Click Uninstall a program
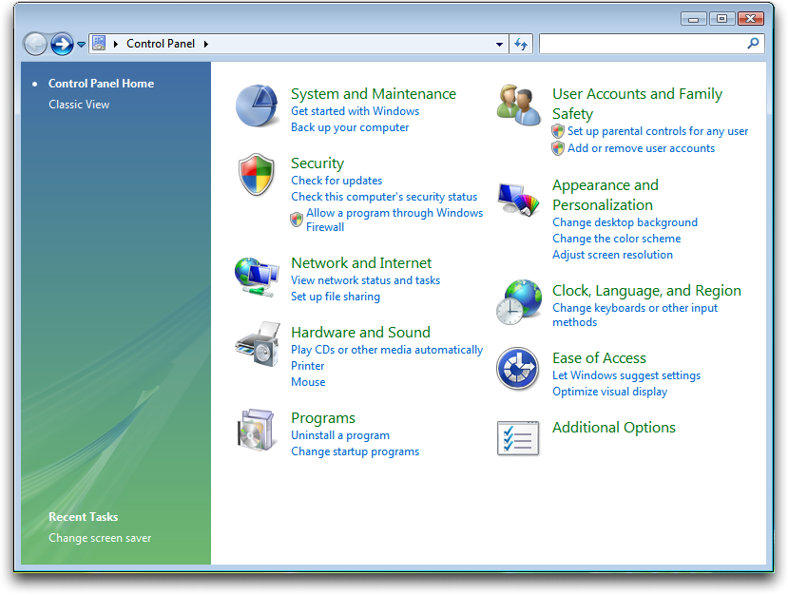 pyautogui.click(x=340, y=435)
